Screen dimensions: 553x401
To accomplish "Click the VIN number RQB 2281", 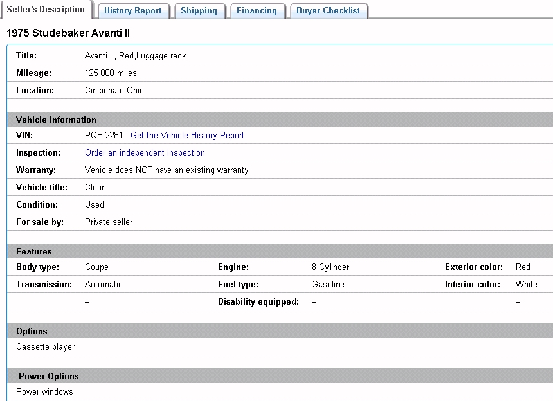I will (104, 136).
